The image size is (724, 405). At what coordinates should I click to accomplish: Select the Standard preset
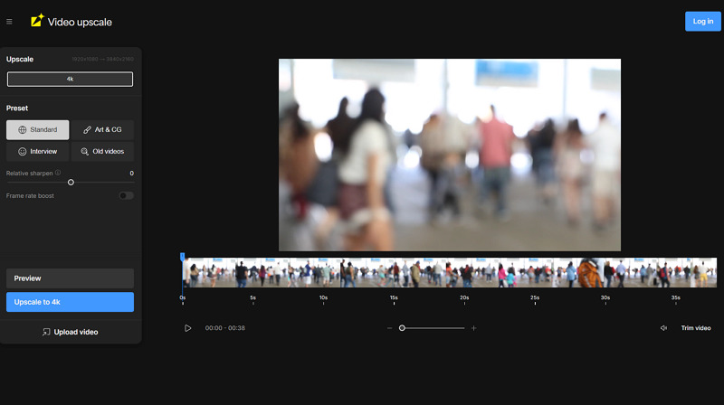click(38, 130)
